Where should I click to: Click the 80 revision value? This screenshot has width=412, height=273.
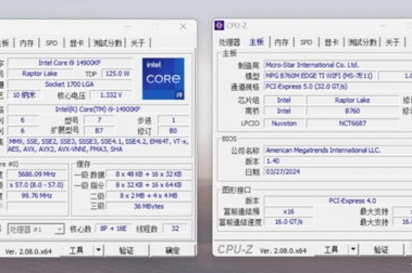click(173, 131)
